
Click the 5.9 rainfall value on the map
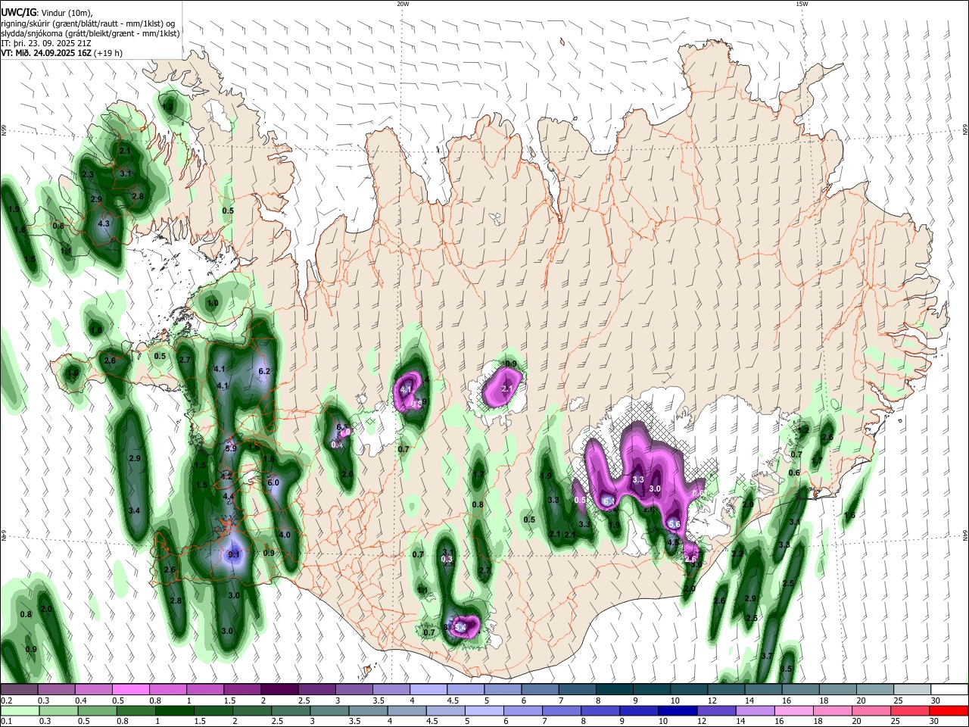(232, 448)
